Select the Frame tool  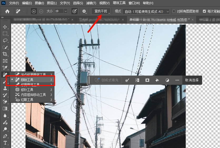(x=5, y=61)
